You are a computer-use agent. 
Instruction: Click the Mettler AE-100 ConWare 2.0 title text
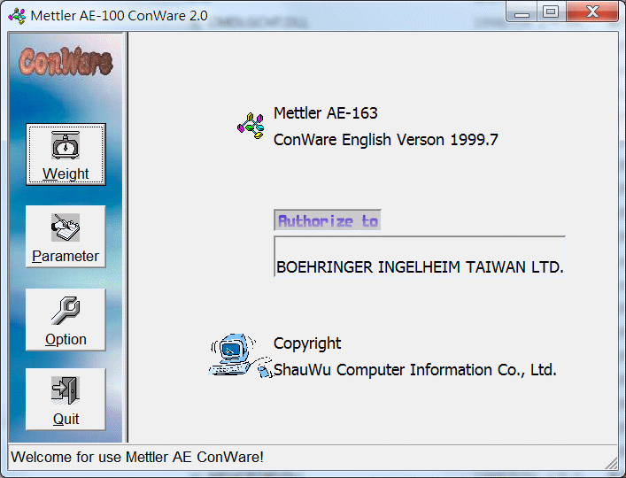tap(119, 16)
